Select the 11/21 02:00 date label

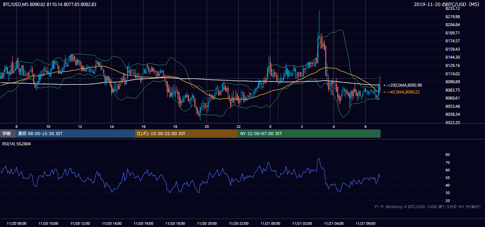(x=302, y=224)
